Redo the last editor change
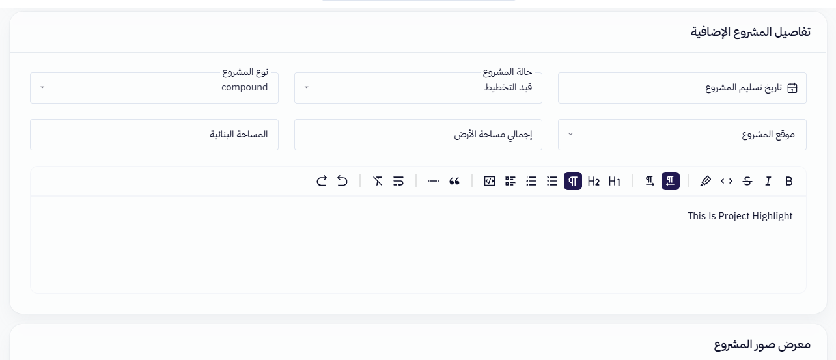Viewport: 836px width, 360px height. click(x=322, y=181)
